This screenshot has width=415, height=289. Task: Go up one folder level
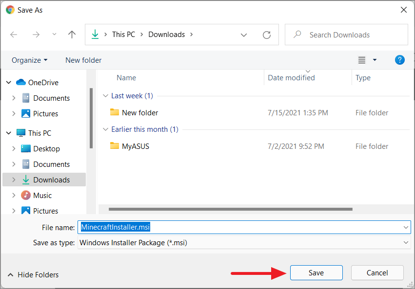72,34
